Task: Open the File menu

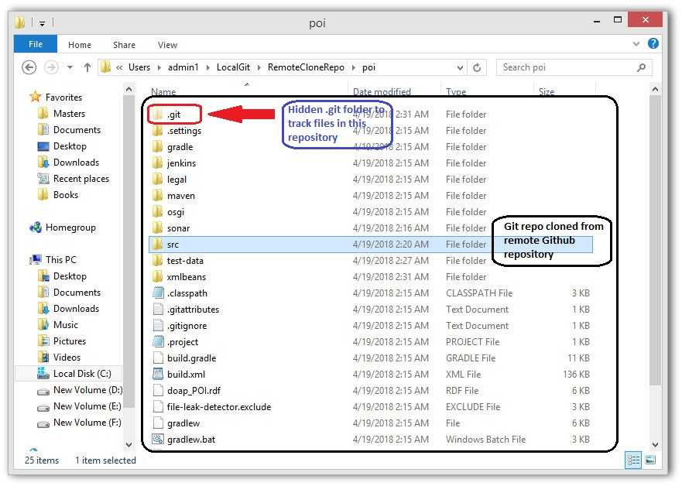Action: (36, 45)
